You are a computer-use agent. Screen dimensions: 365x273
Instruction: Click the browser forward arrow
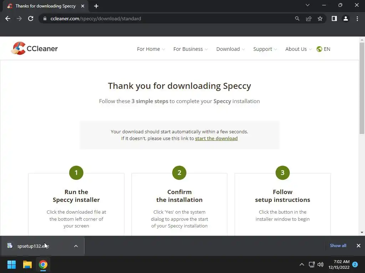click(x=19, y=18)
